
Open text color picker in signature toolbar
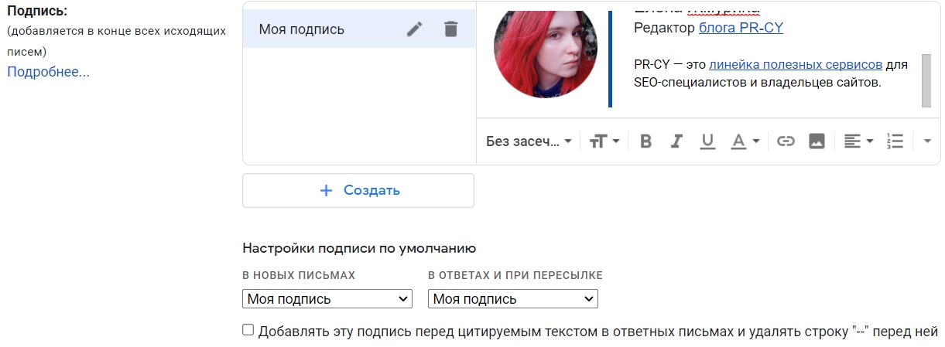pos(745,141)
